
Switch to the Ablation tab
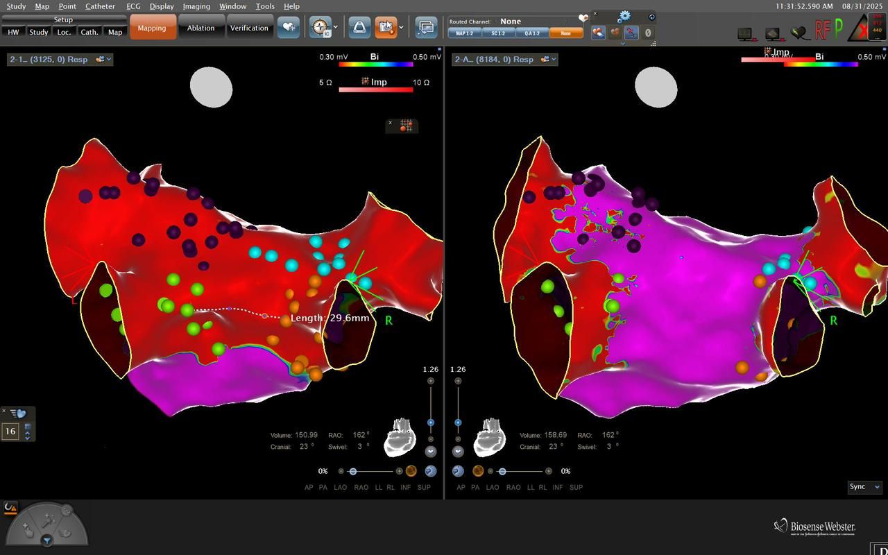(200, 28)
